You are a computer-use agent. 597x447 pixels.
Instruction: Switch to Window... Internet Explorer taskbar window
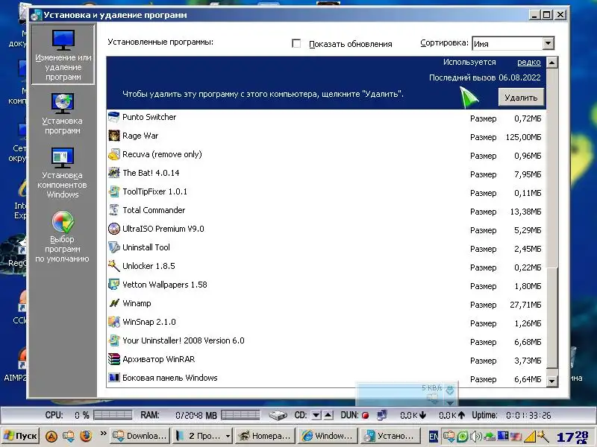(x=328, y=436)
